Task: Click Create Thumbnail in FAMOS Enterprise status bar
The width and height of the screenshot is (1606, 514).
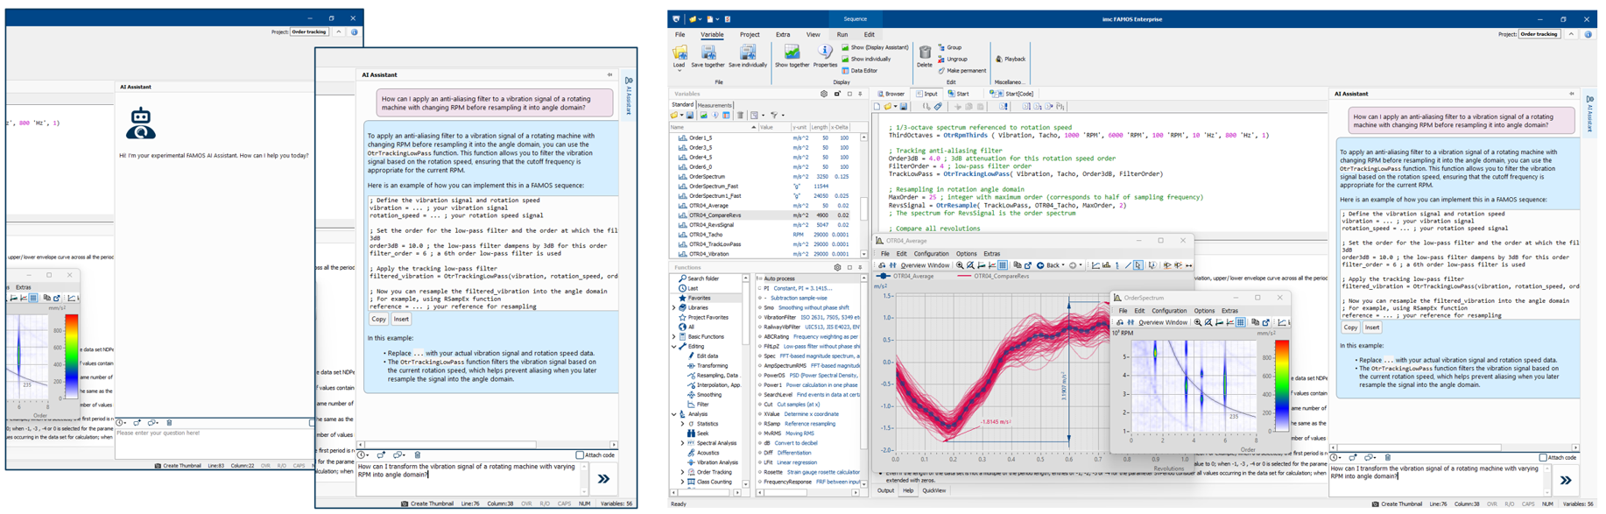Action: (1396, 504)
